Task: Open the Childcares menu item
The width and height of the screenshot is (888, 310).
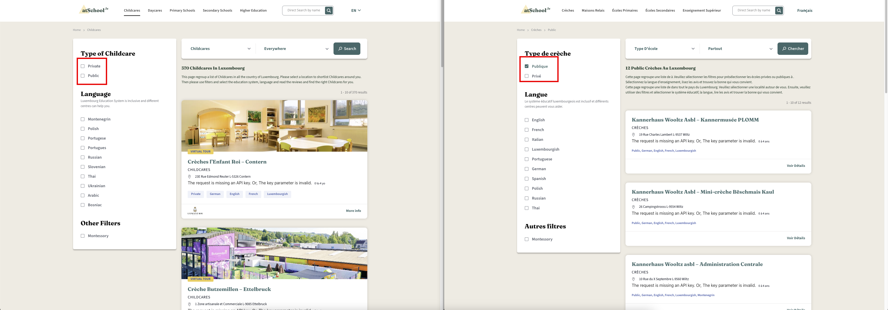Action: [x=132, y=10]
